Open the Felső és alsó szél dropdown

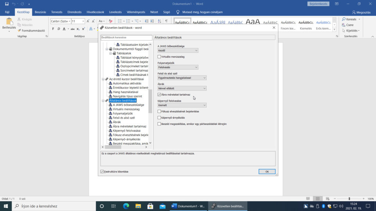click(182, 78)
